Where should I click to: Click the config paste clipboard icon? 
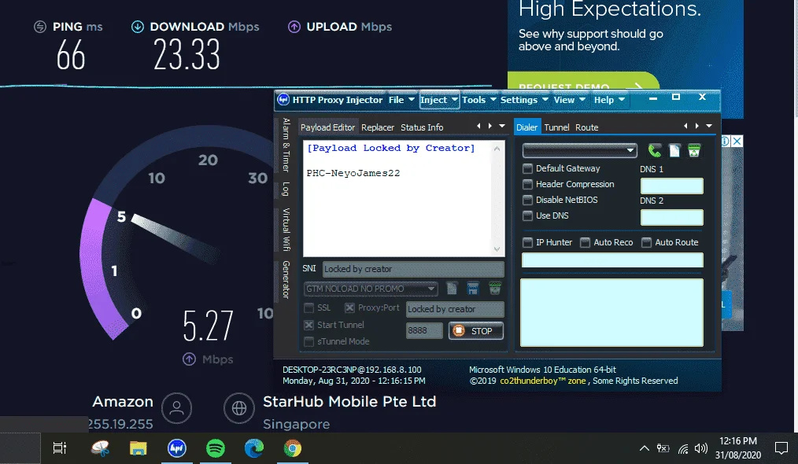(x=452, y=289)
